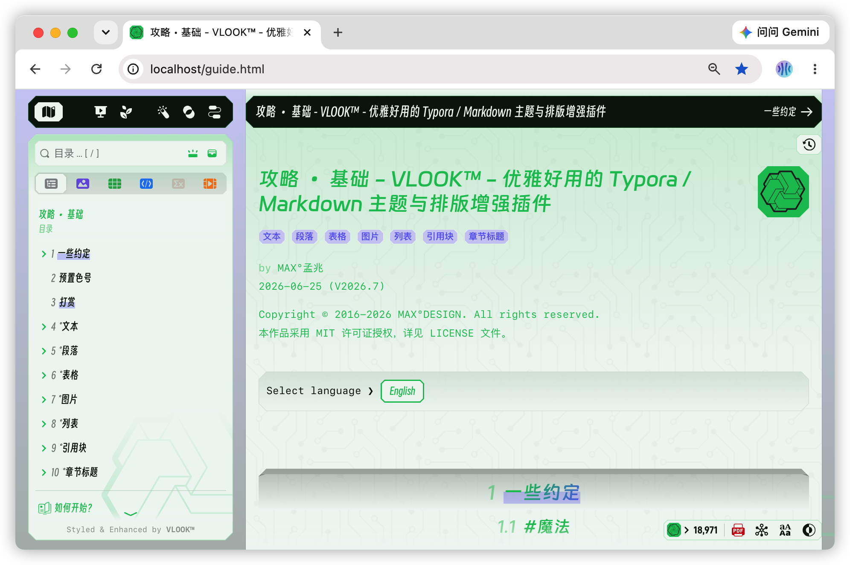This screenshot has height=565, width=850.
Task: Open the 如何开始? help link
Action: coord(66,508)
